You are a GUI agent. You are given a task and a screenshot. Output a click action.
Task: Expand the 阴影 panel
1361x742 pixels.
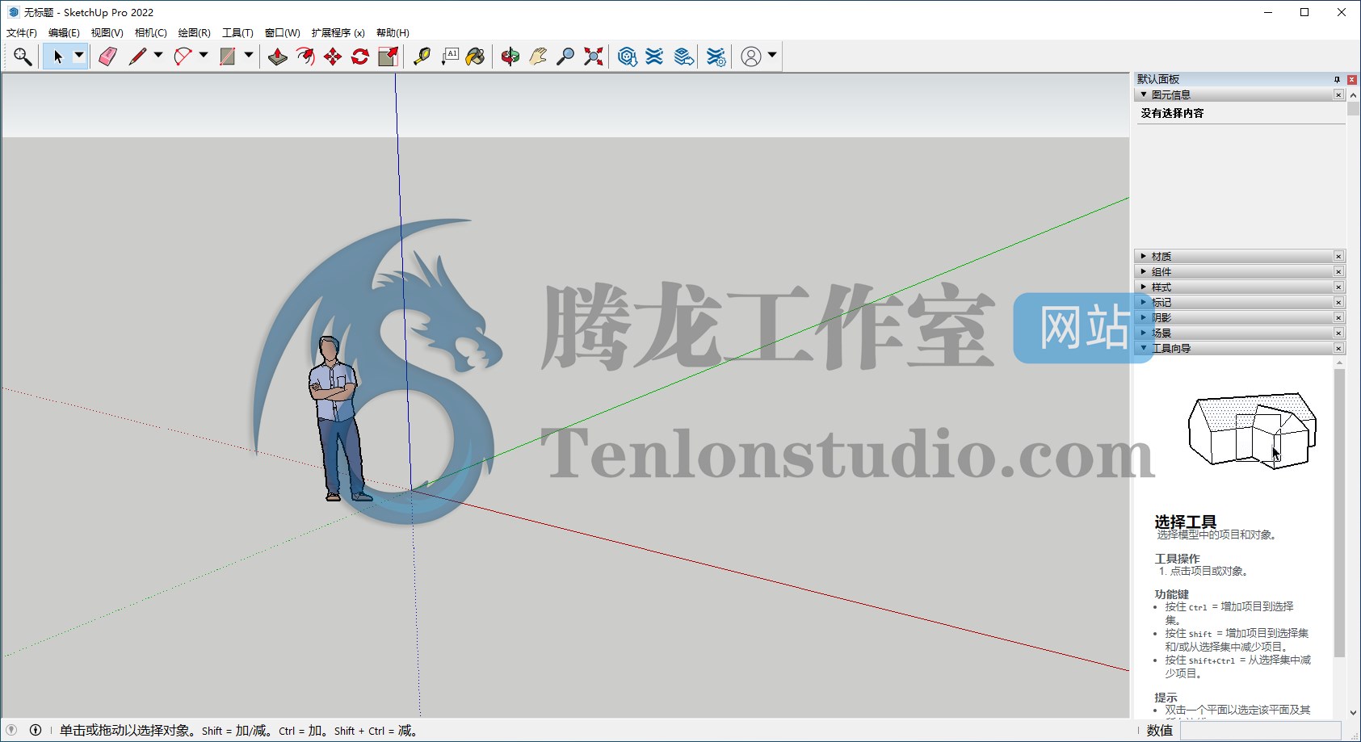(x=1144, y=317)
